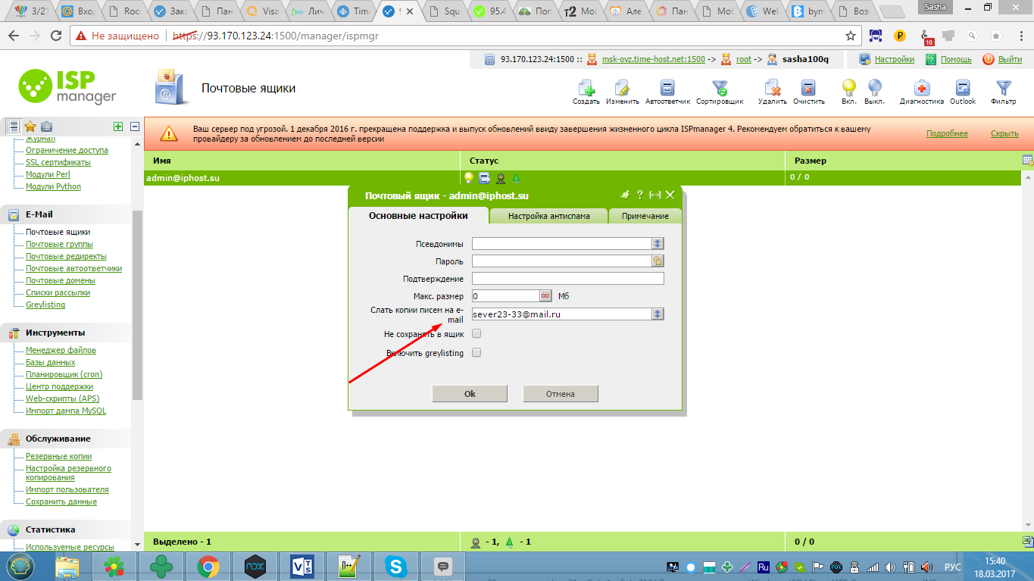Check the Не сохранять в ящик checkbox

coord(476,333)
